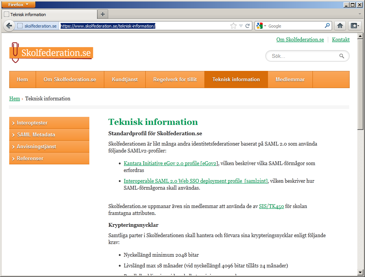Click the skolfederation.se site identity box
The width and height of the screenshot is (365, 277).
37,26
